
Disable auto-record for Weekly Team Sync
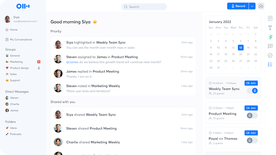252,91
